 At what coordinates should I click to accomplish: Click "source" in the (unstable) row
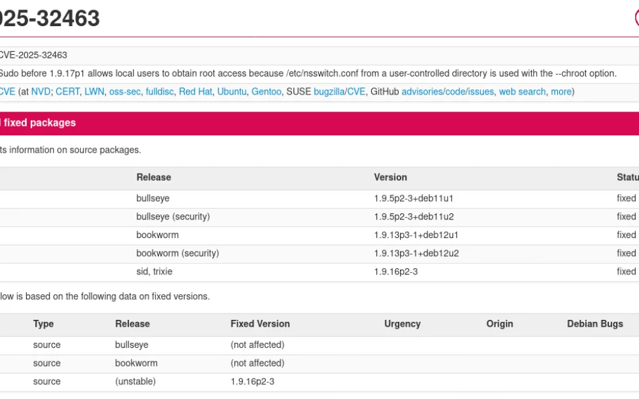(47, 382)
